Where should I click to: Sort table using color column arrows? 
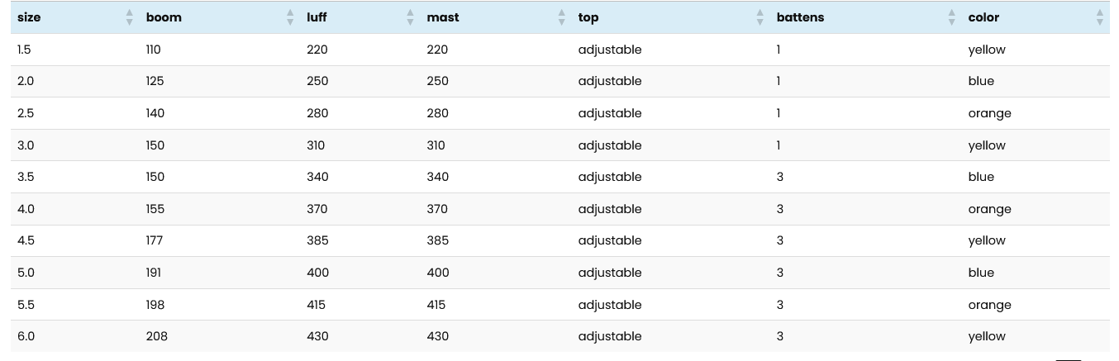click(x=1099, y=17)
